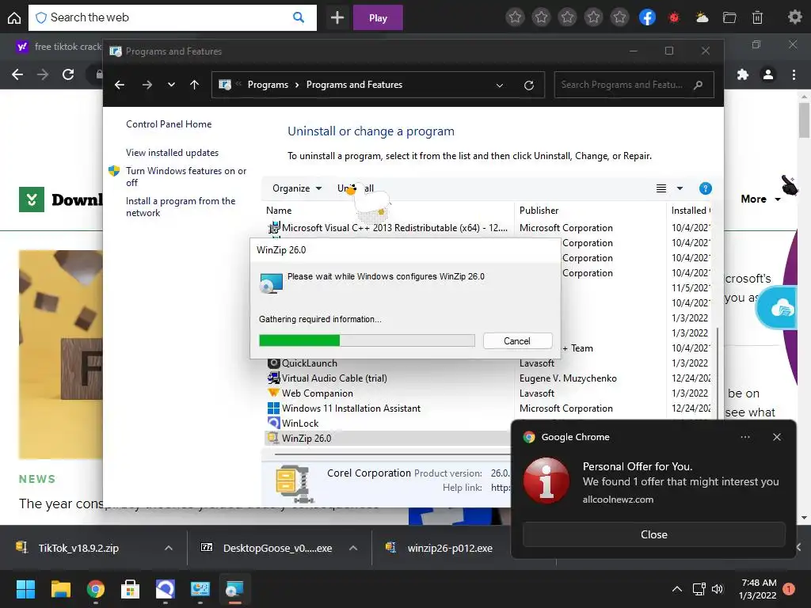Viewport: 811px width, 608px height.
Task: Select the free tiktok crack browser tab
Action: pyautogui.click(x=59, y=47)
